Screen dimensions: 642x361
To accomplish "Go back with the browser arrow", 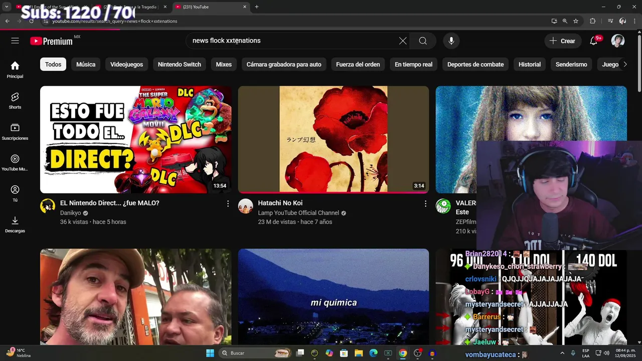I will tap(8, 21).
